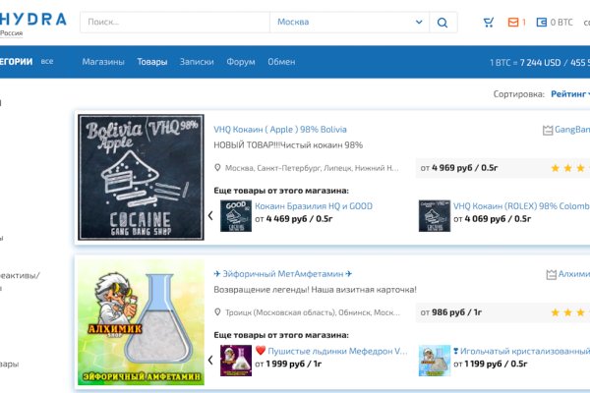Click the left chevron in first listing carousel
Image resolution: width=590 pixels, height=393 pixels.
(x=209, y=214)
